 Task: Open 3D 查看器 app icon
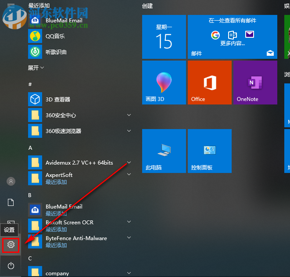(x=35, y=99)
